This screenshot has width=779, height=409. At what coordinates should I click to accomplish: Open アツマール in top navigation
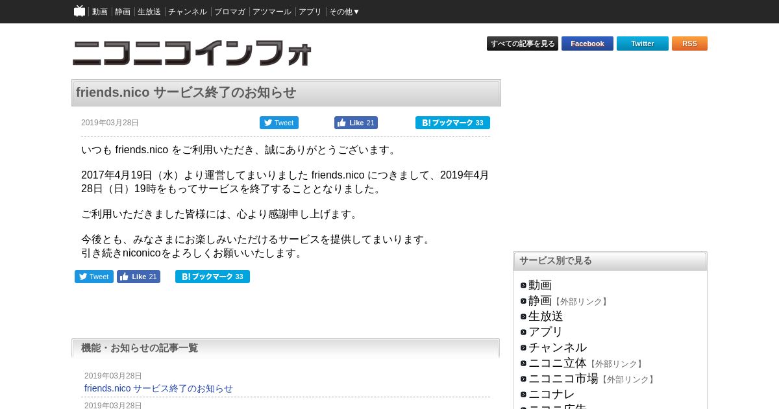pyautogui.click(x=272, y=12)
